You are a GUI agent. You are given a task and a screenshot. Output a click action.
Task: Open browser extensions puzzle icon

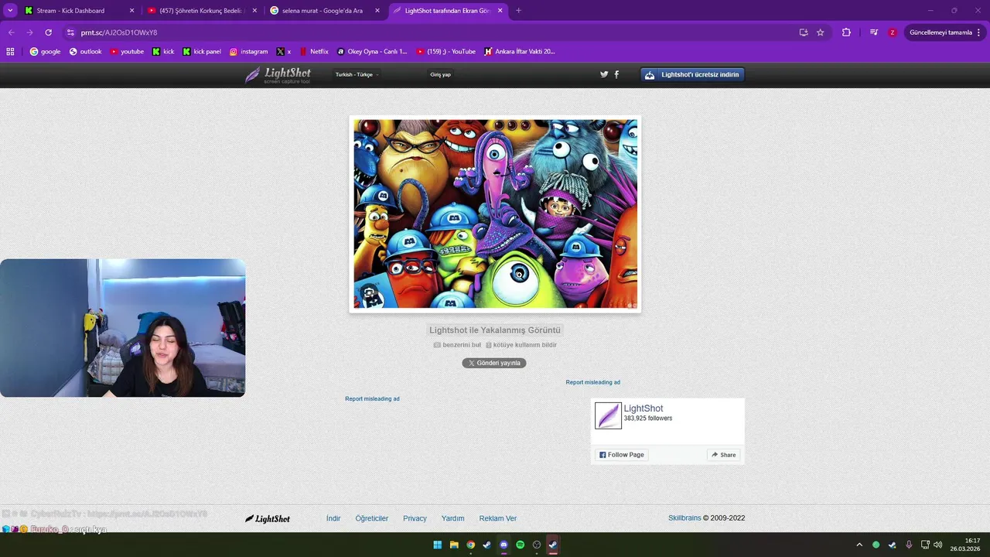pos(846,32)
